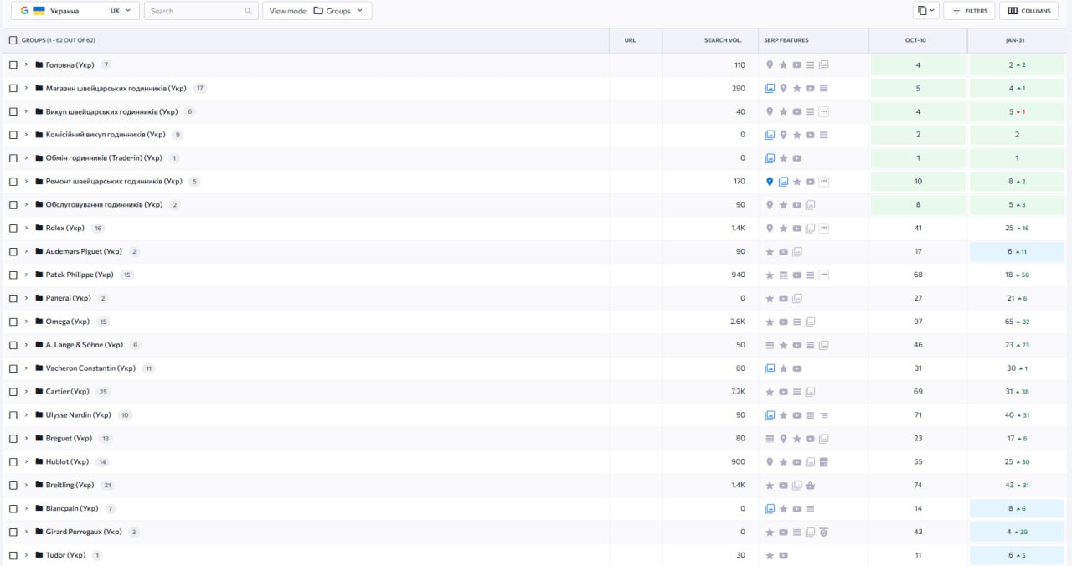
Task: Open the Украина search engine dropdown
Action: point(75,11)
